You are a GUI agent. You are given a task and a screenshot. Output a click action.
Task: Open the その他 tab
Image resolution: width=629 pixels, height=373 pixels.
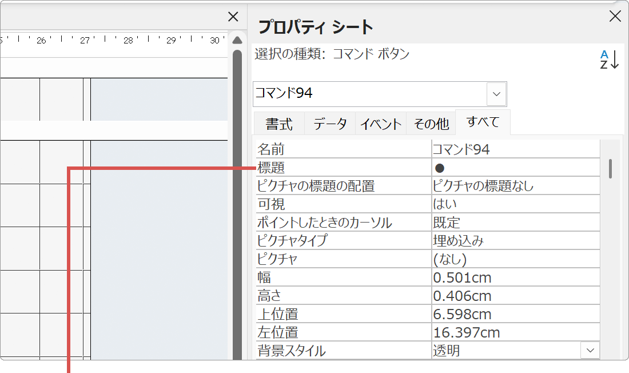pyautogui.click(x=431, y=123)
